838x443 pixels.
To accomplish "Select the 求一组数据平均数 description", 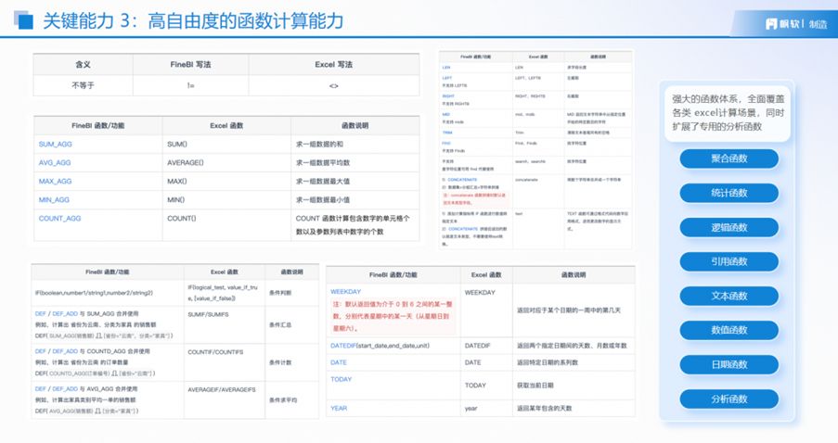I will click(323, 163).
